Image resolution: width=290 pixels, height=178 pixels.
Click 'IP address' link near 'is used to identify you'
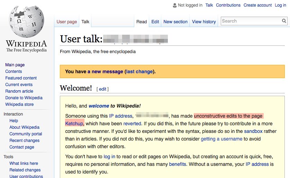click(257, 164)
